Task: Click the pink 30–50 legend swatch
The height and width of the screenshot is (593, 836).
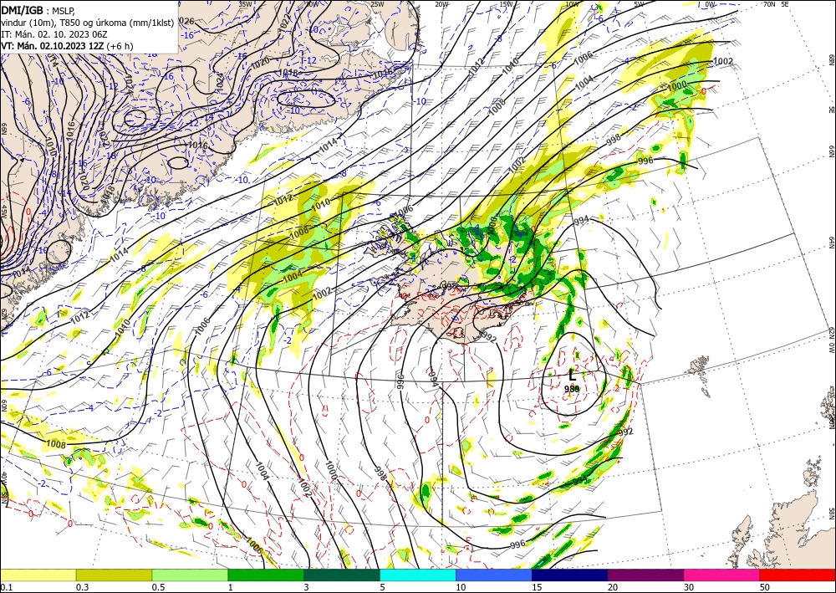Action: click(x=722, y=575)
